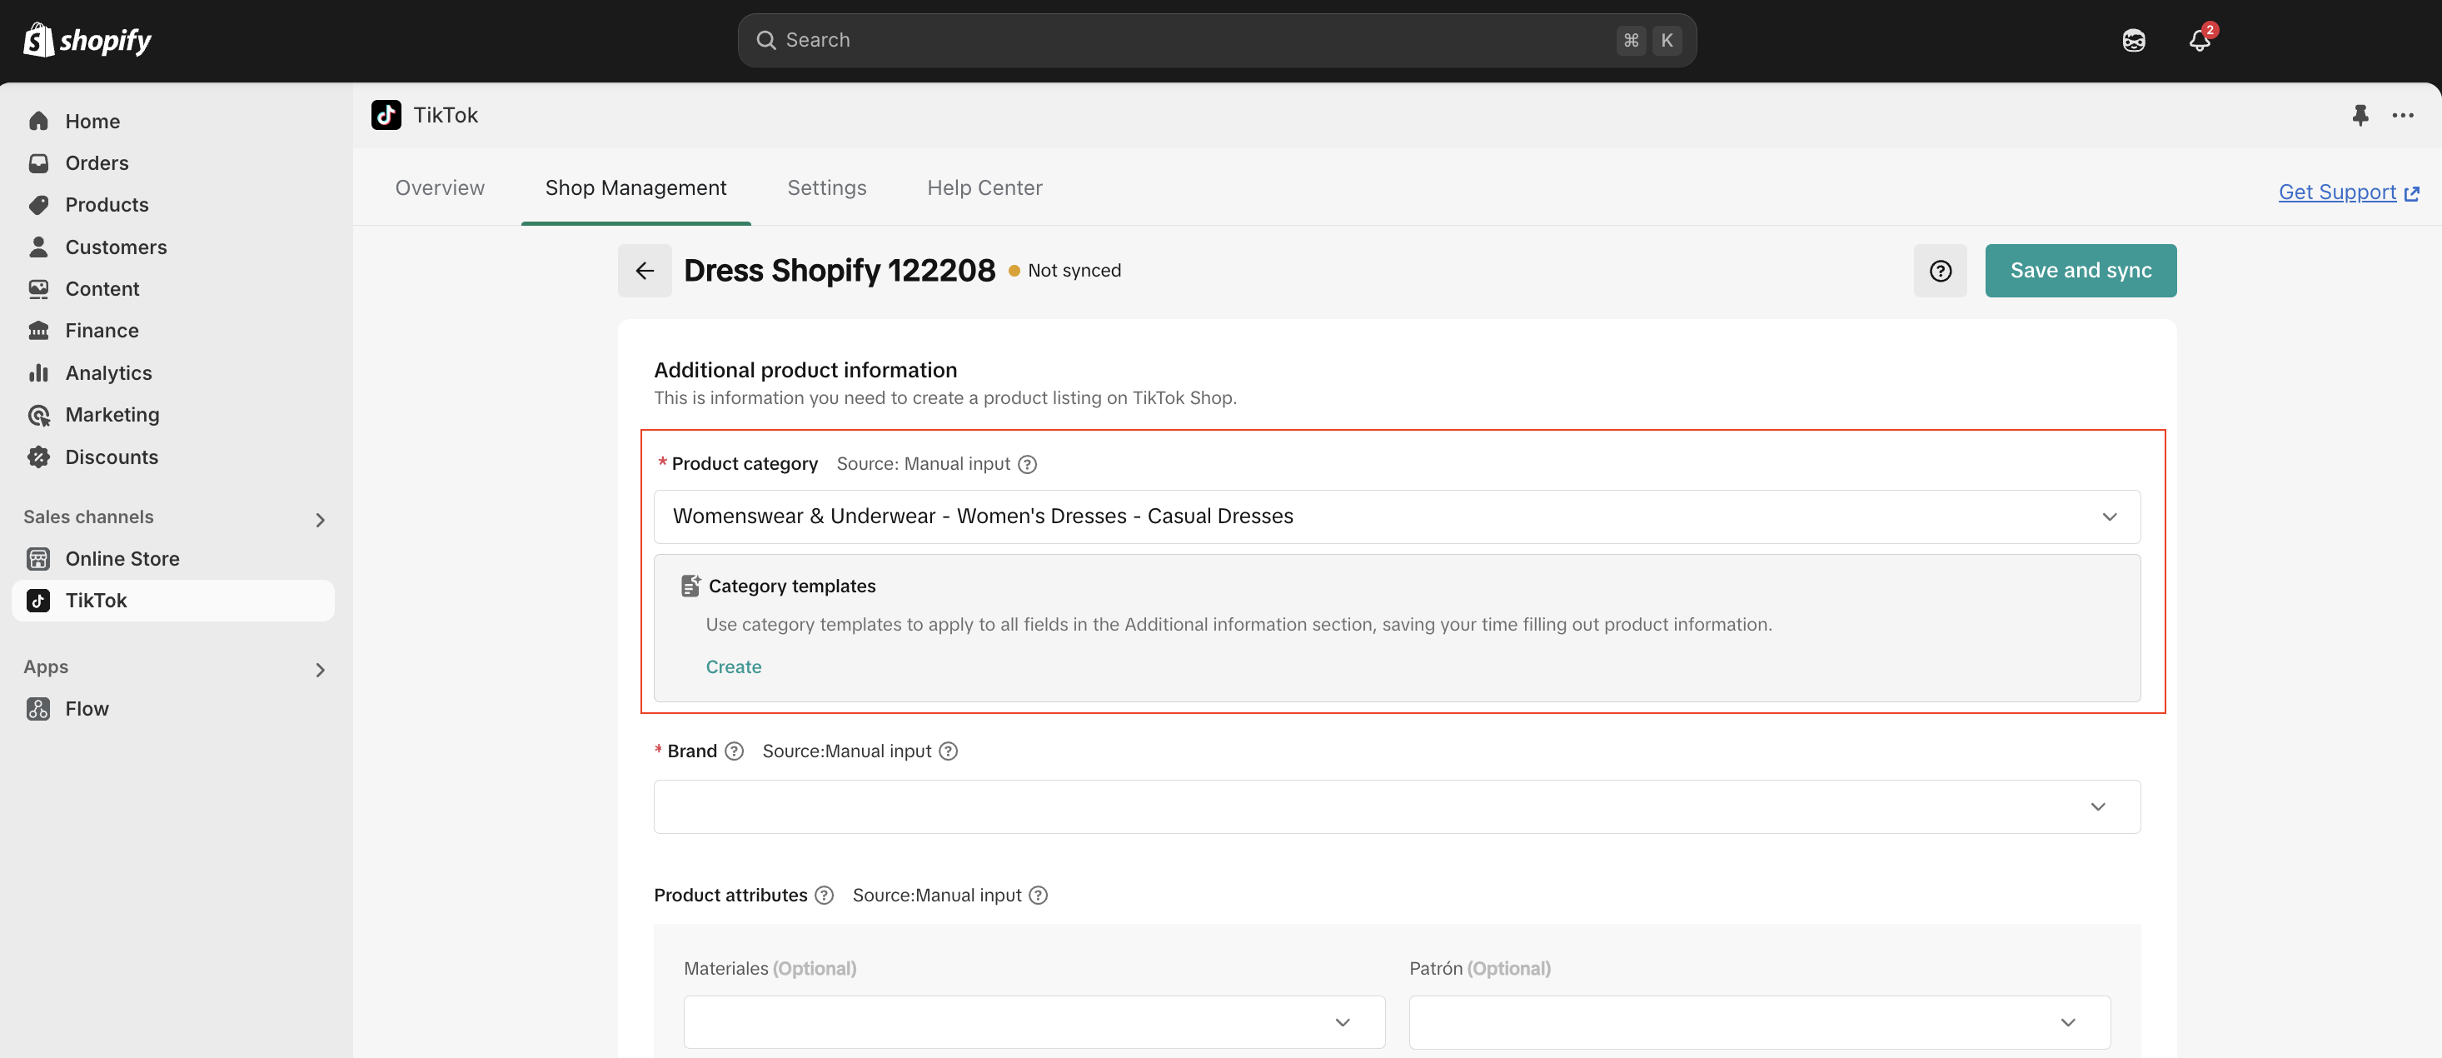Click the Customers person icon

tap(39, 247)
